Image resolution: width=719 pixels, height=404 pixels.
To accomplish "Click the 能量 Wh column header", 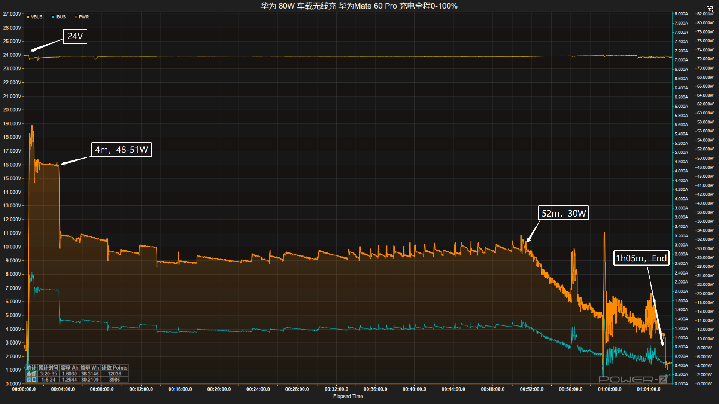I will [x=90, y=368].
